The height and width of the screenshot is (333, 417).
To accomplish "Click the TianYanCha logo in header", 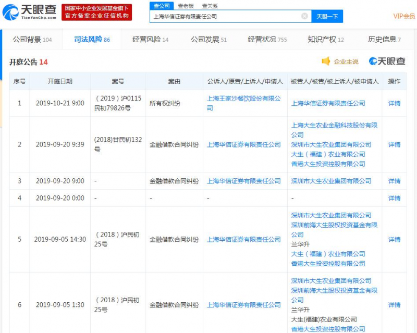I will tap(29, 12).
